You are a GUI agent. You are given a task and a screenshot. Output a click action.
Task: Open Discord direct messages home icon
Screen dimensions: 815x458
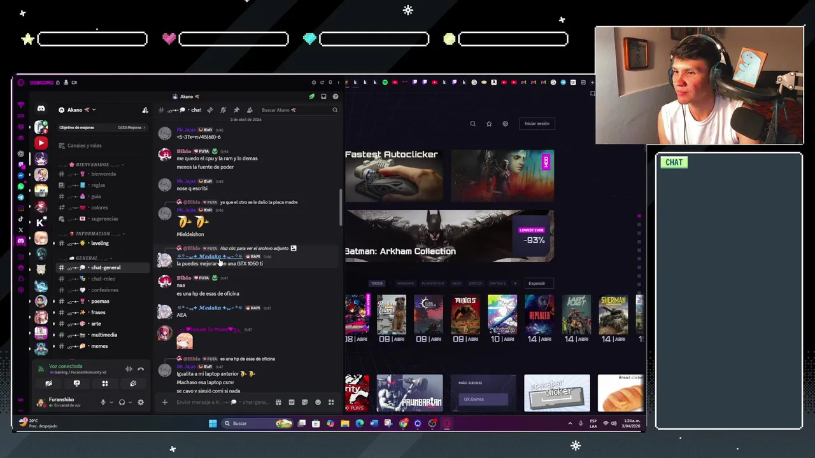coord(41,109)
